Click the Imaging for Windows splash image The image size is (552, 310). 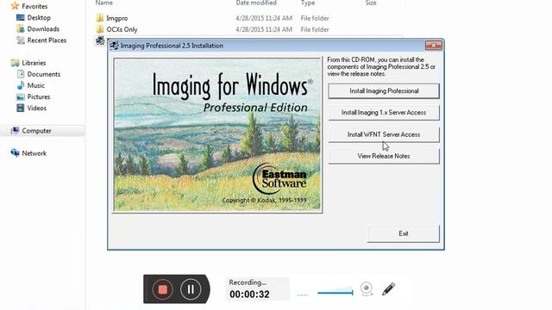[217, 135]
